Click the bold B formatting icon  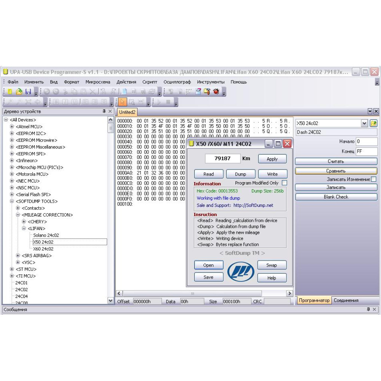[56, 102]
